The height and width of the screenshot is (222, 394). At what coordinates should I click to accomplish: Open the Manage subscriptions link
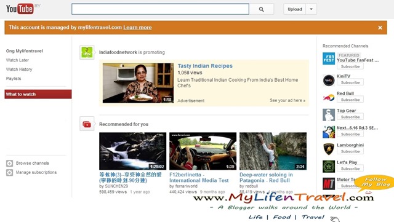click(36, 173)
